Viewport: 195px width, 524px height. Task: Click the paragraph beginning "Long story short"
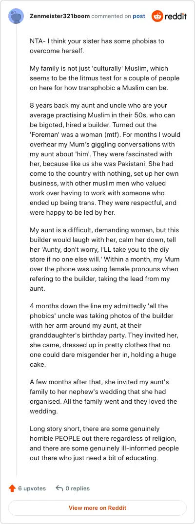(104, 443)
